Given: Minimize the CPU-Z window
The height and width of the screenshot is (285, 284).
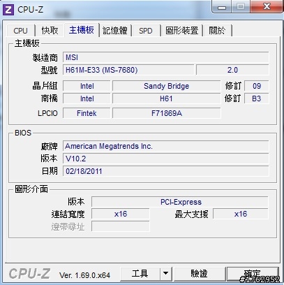Looking at the screenshot, I should pyautogui.click(x=221, y=8).
